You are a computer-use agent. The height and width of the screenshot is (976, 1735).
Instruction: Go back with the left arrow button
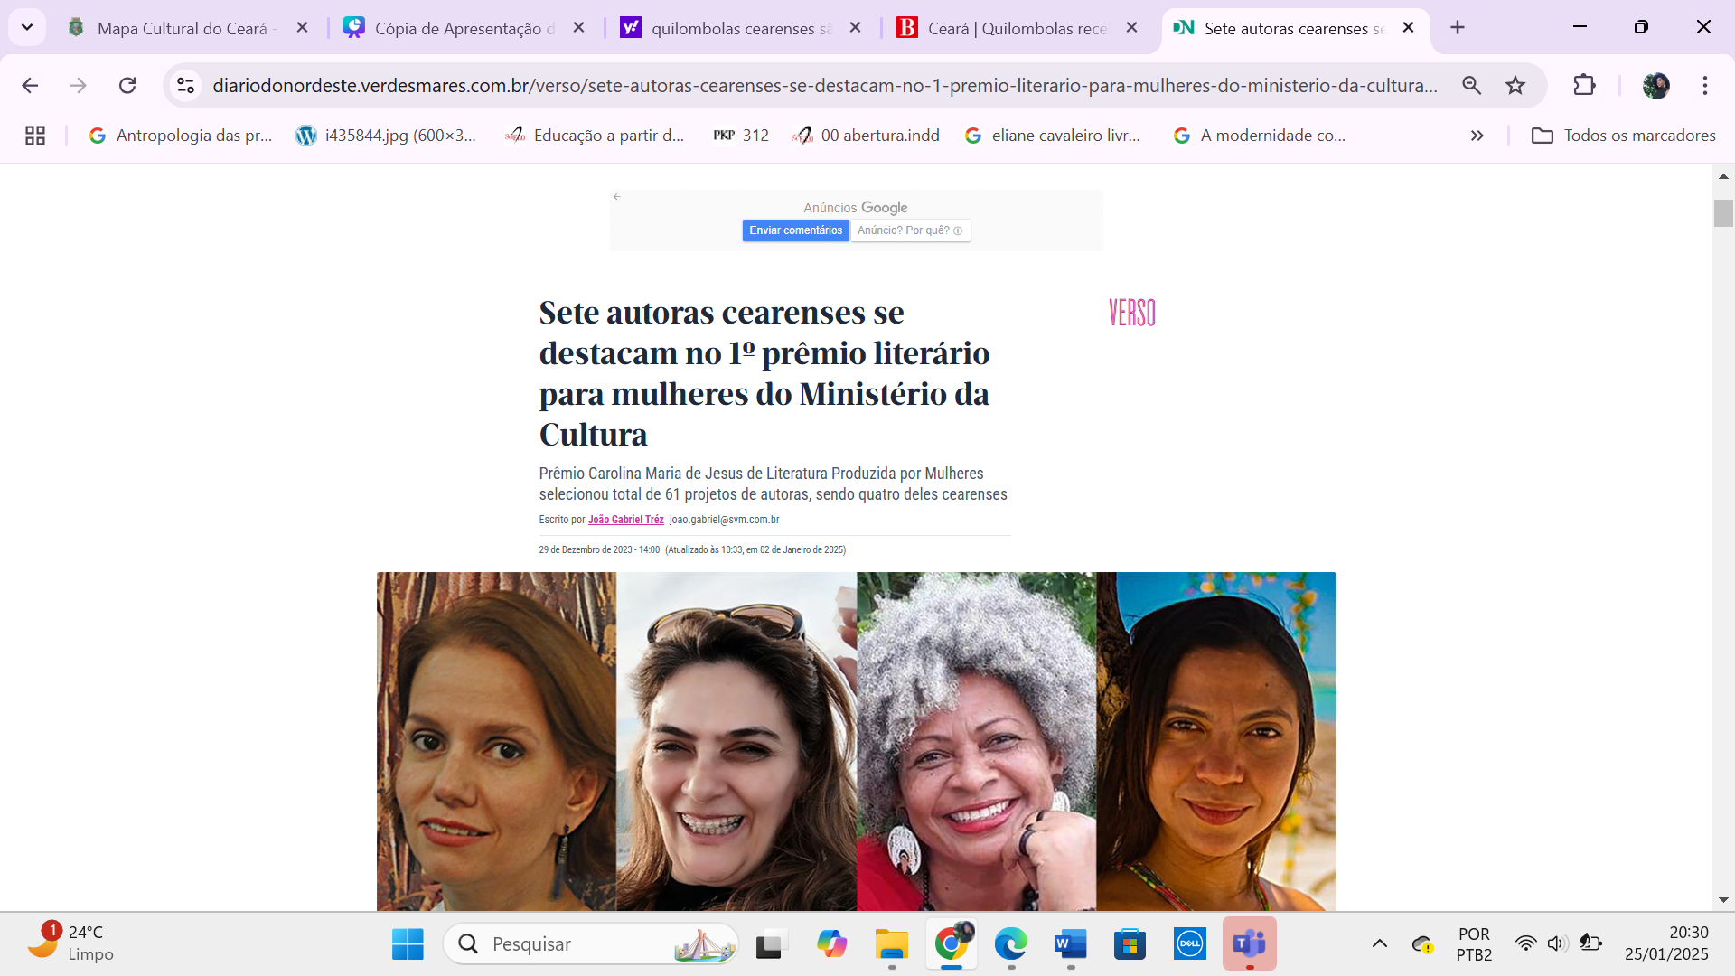(x=30, y=85)
